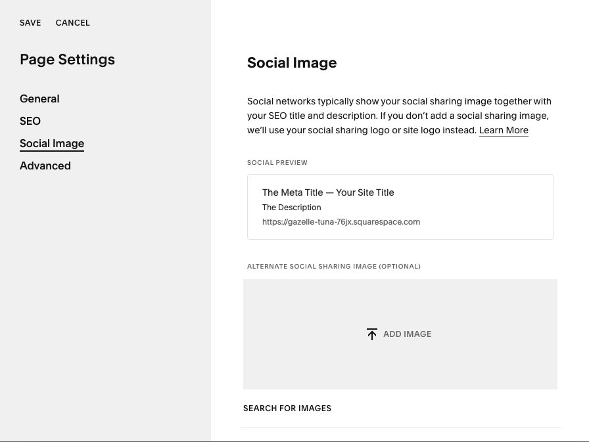Click the upload arrow icon
Viewport: 589px width, 442px height.
pos(372,334)
